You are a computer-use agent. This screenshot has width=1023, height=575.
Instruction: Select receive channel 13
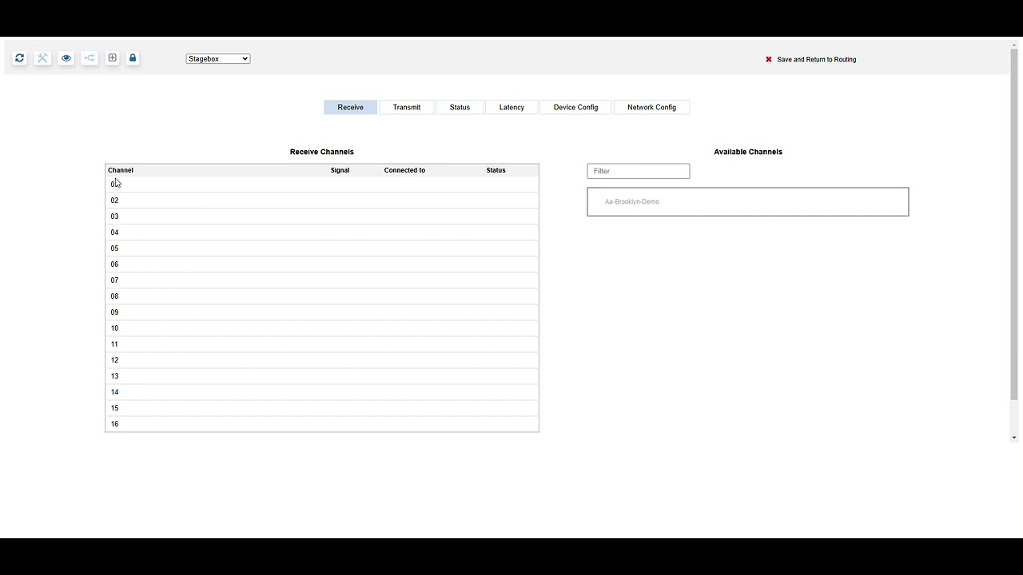tap(322, 376)
